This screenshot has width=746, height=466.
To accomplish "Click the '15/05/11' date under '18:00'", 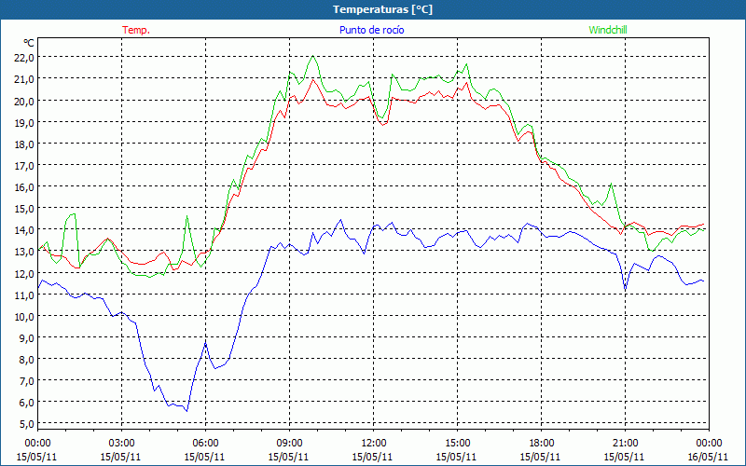I will pos(540,457).
